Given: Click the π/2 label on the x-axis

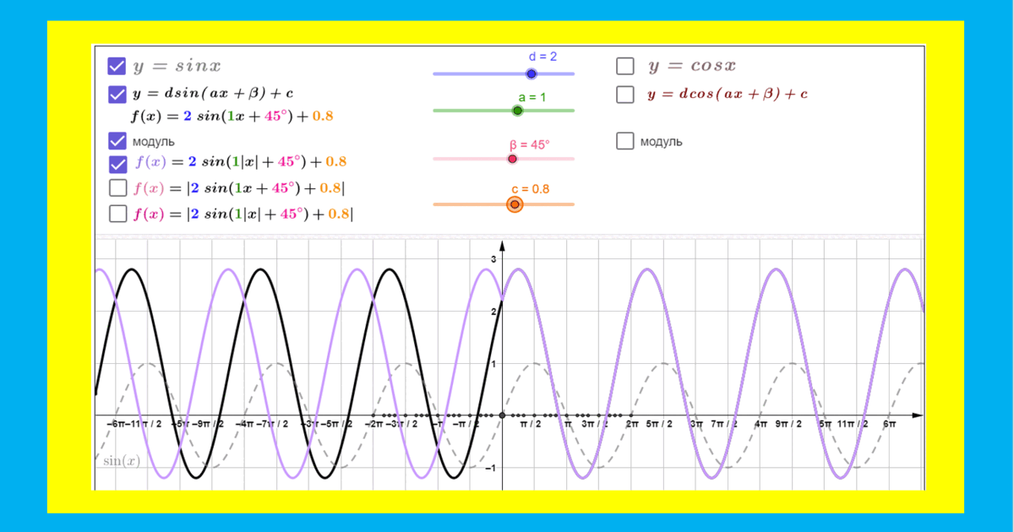Looking at the screenshot, I should click(532, 422).
